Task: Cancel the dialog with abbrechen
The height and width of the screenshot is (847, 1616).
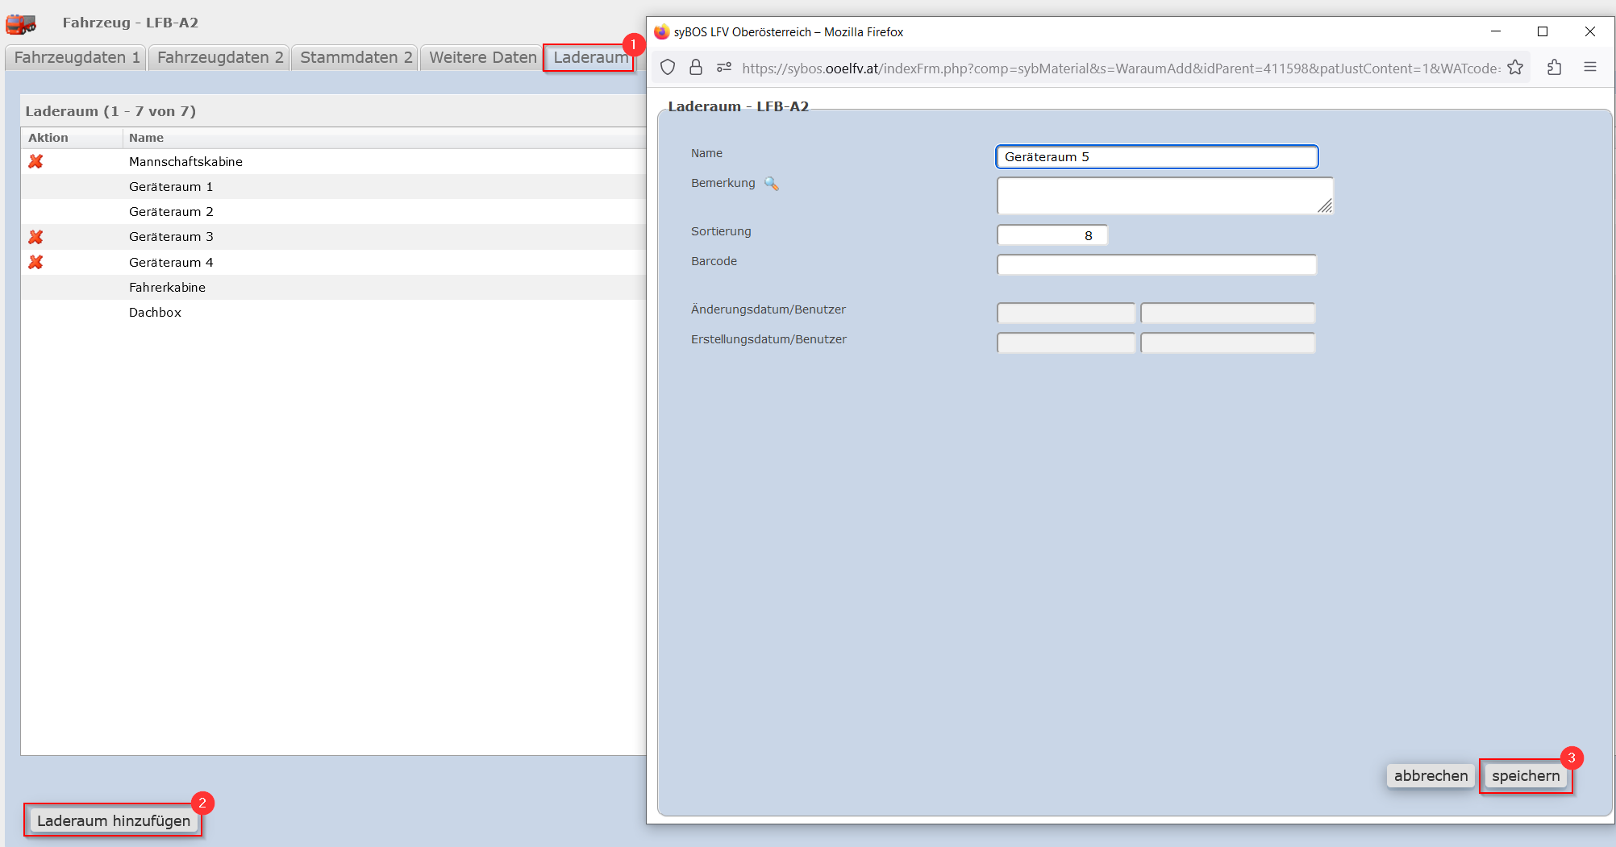Action: (x=1431, y=776)
